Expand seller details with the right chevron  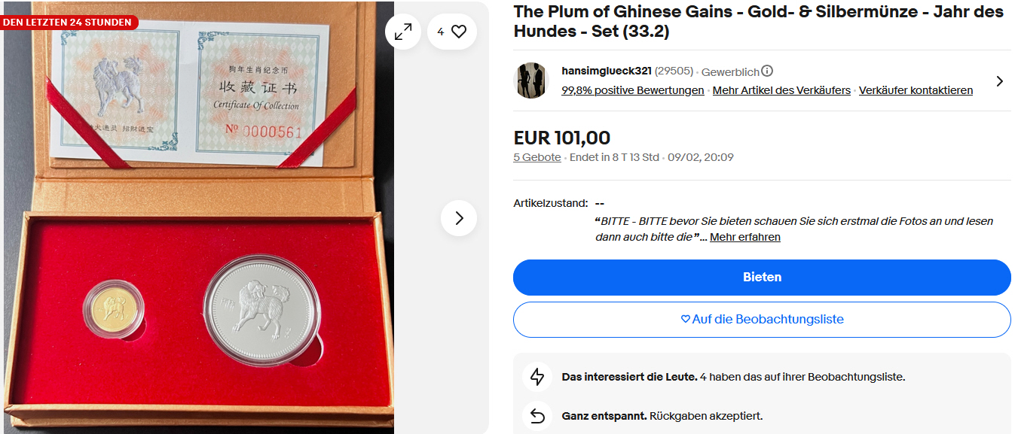pos(1000,80)
